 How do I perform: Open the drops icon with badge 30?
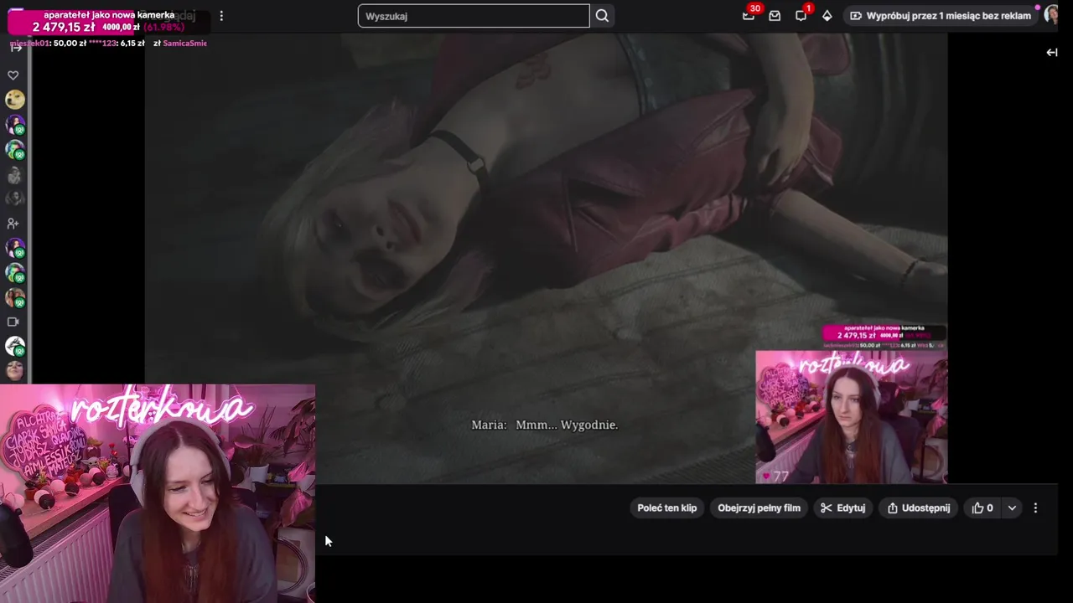(749, 15)
